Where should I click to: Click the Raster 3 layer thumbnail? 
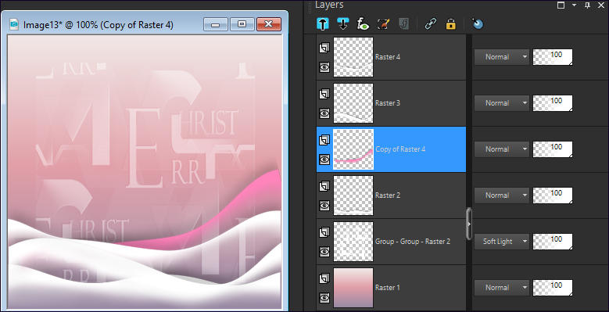(353, 103)
